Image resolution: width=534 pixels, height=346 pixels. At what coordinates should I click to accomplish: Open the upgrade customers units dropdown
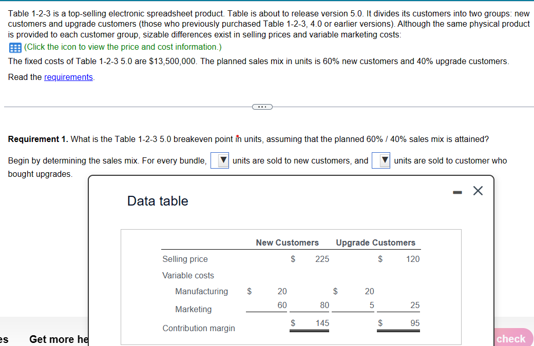(x=381, y=160)
